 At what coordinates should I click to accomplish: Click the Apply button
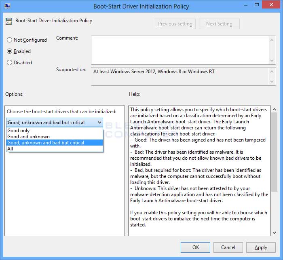point(261,247)
